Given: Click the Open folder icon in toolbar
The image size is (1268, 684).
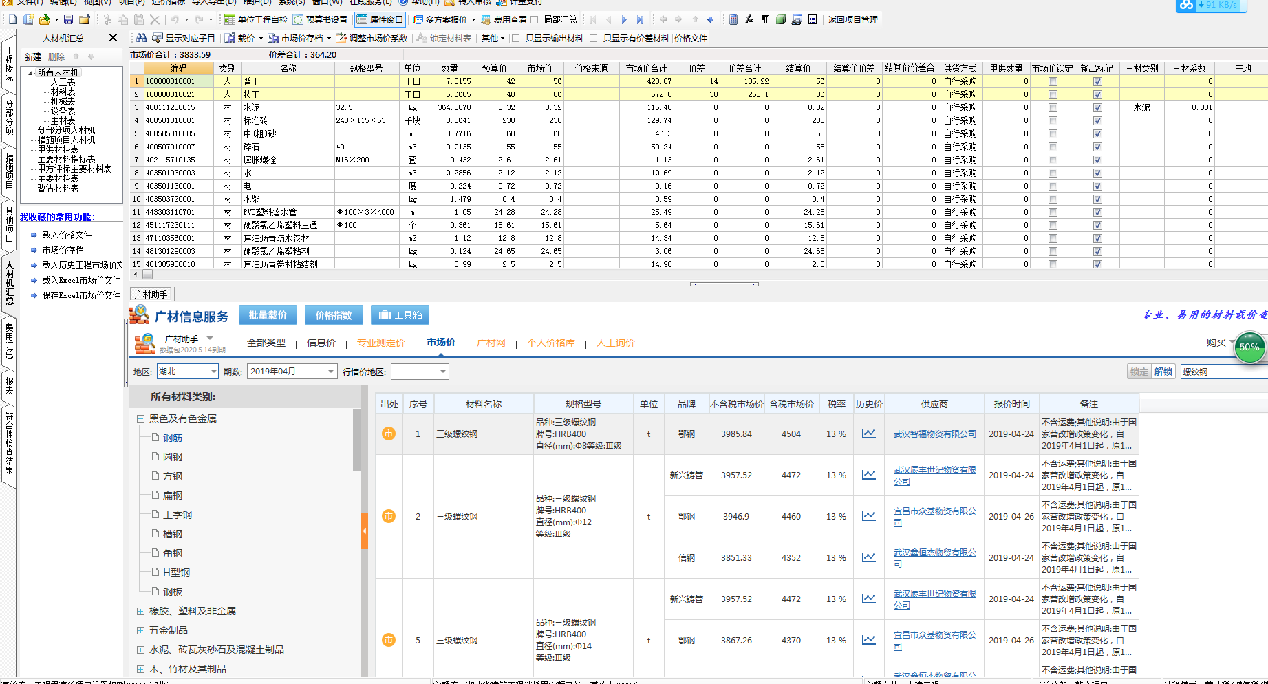Looking at the screenshot, I should pos(45,19).
